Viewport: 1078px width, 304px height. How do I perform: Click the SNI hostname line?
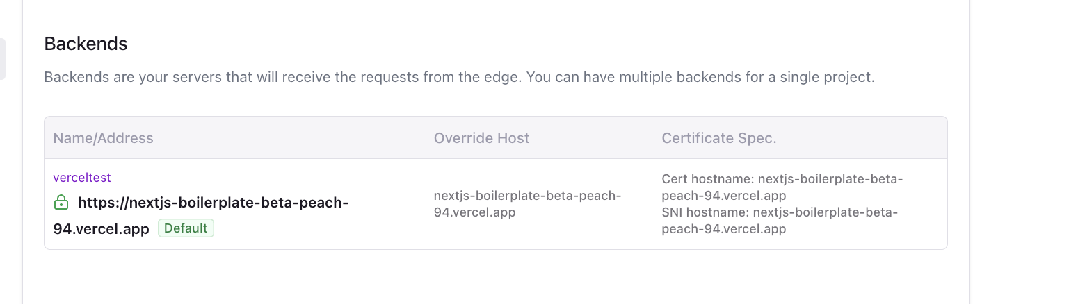point(779,212)
